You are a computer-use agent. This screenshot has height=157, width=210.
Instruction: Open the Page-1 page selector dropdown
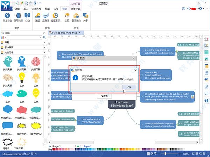[x=73, y=146]
